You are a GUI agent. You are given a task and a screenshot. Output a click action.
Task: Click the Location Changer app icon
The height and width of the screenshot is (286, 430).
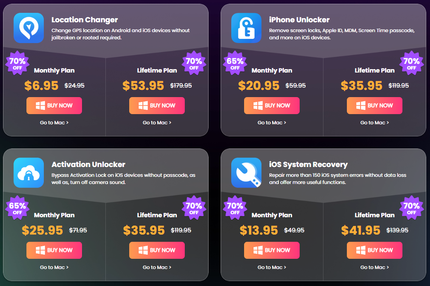click(x=29, y=28)
